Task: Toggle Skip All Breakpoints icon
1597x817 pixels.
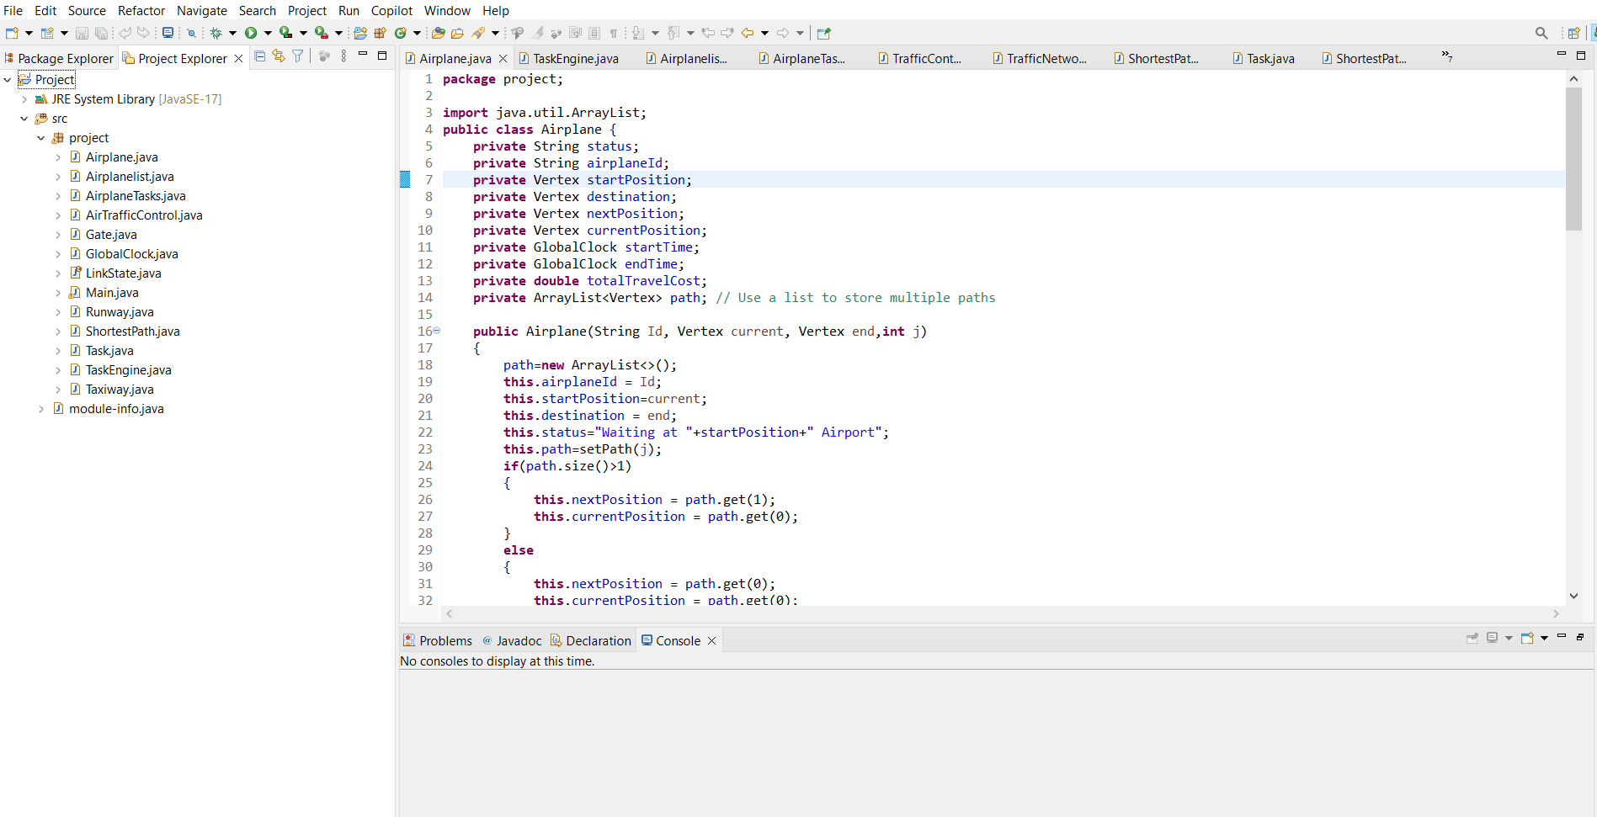Action: tap(192, 33)
